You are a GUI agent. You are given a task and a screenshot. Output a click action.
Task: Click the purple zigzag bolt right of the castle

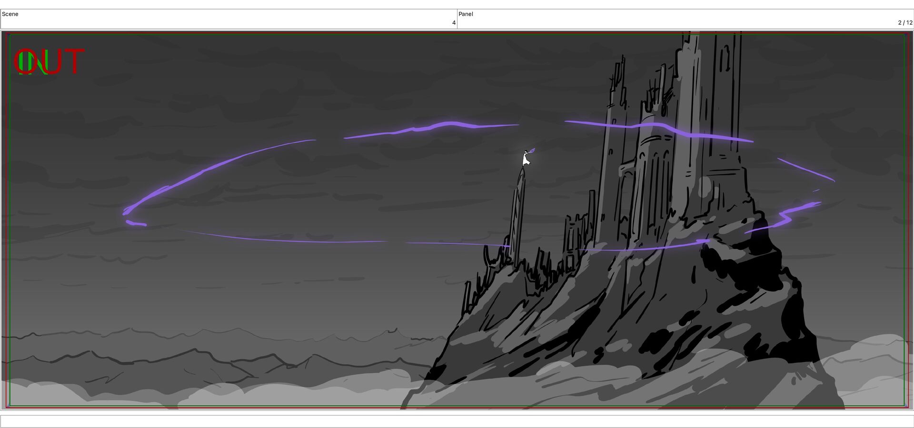785,218
